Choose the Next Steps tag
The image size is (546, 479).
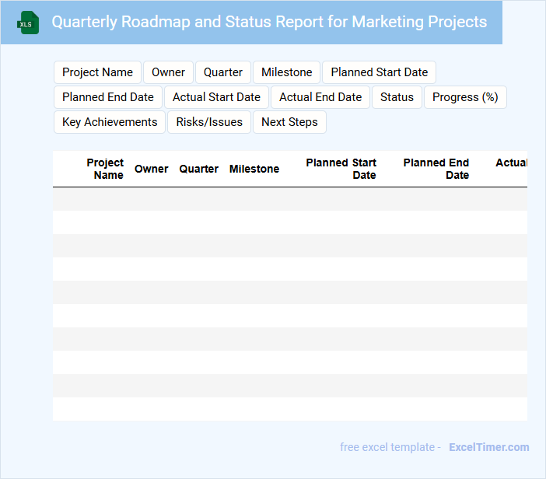point(289,122)
